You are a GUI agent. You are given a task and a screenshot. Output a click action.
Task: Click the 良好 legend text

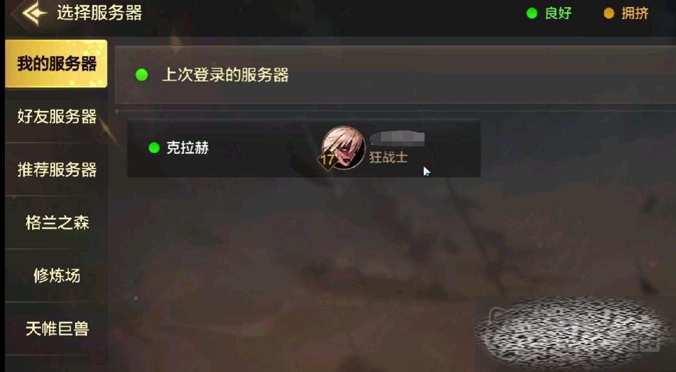coord(558,14)
